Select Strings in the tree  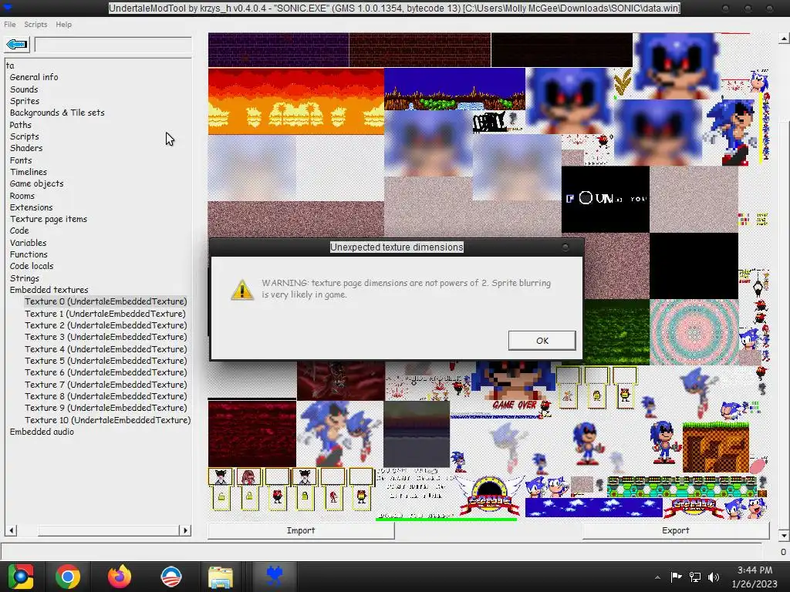(x=24, y=278)
